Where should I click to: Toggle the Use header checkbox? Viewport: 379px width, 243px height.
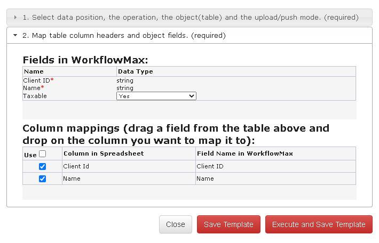click(x=42, y=153)
